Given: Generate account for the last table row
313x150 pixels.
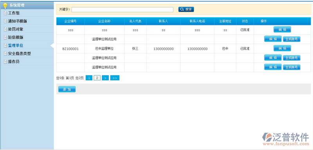Looking at the screenshot, I should pyautogui.click(x=291, y=67).
